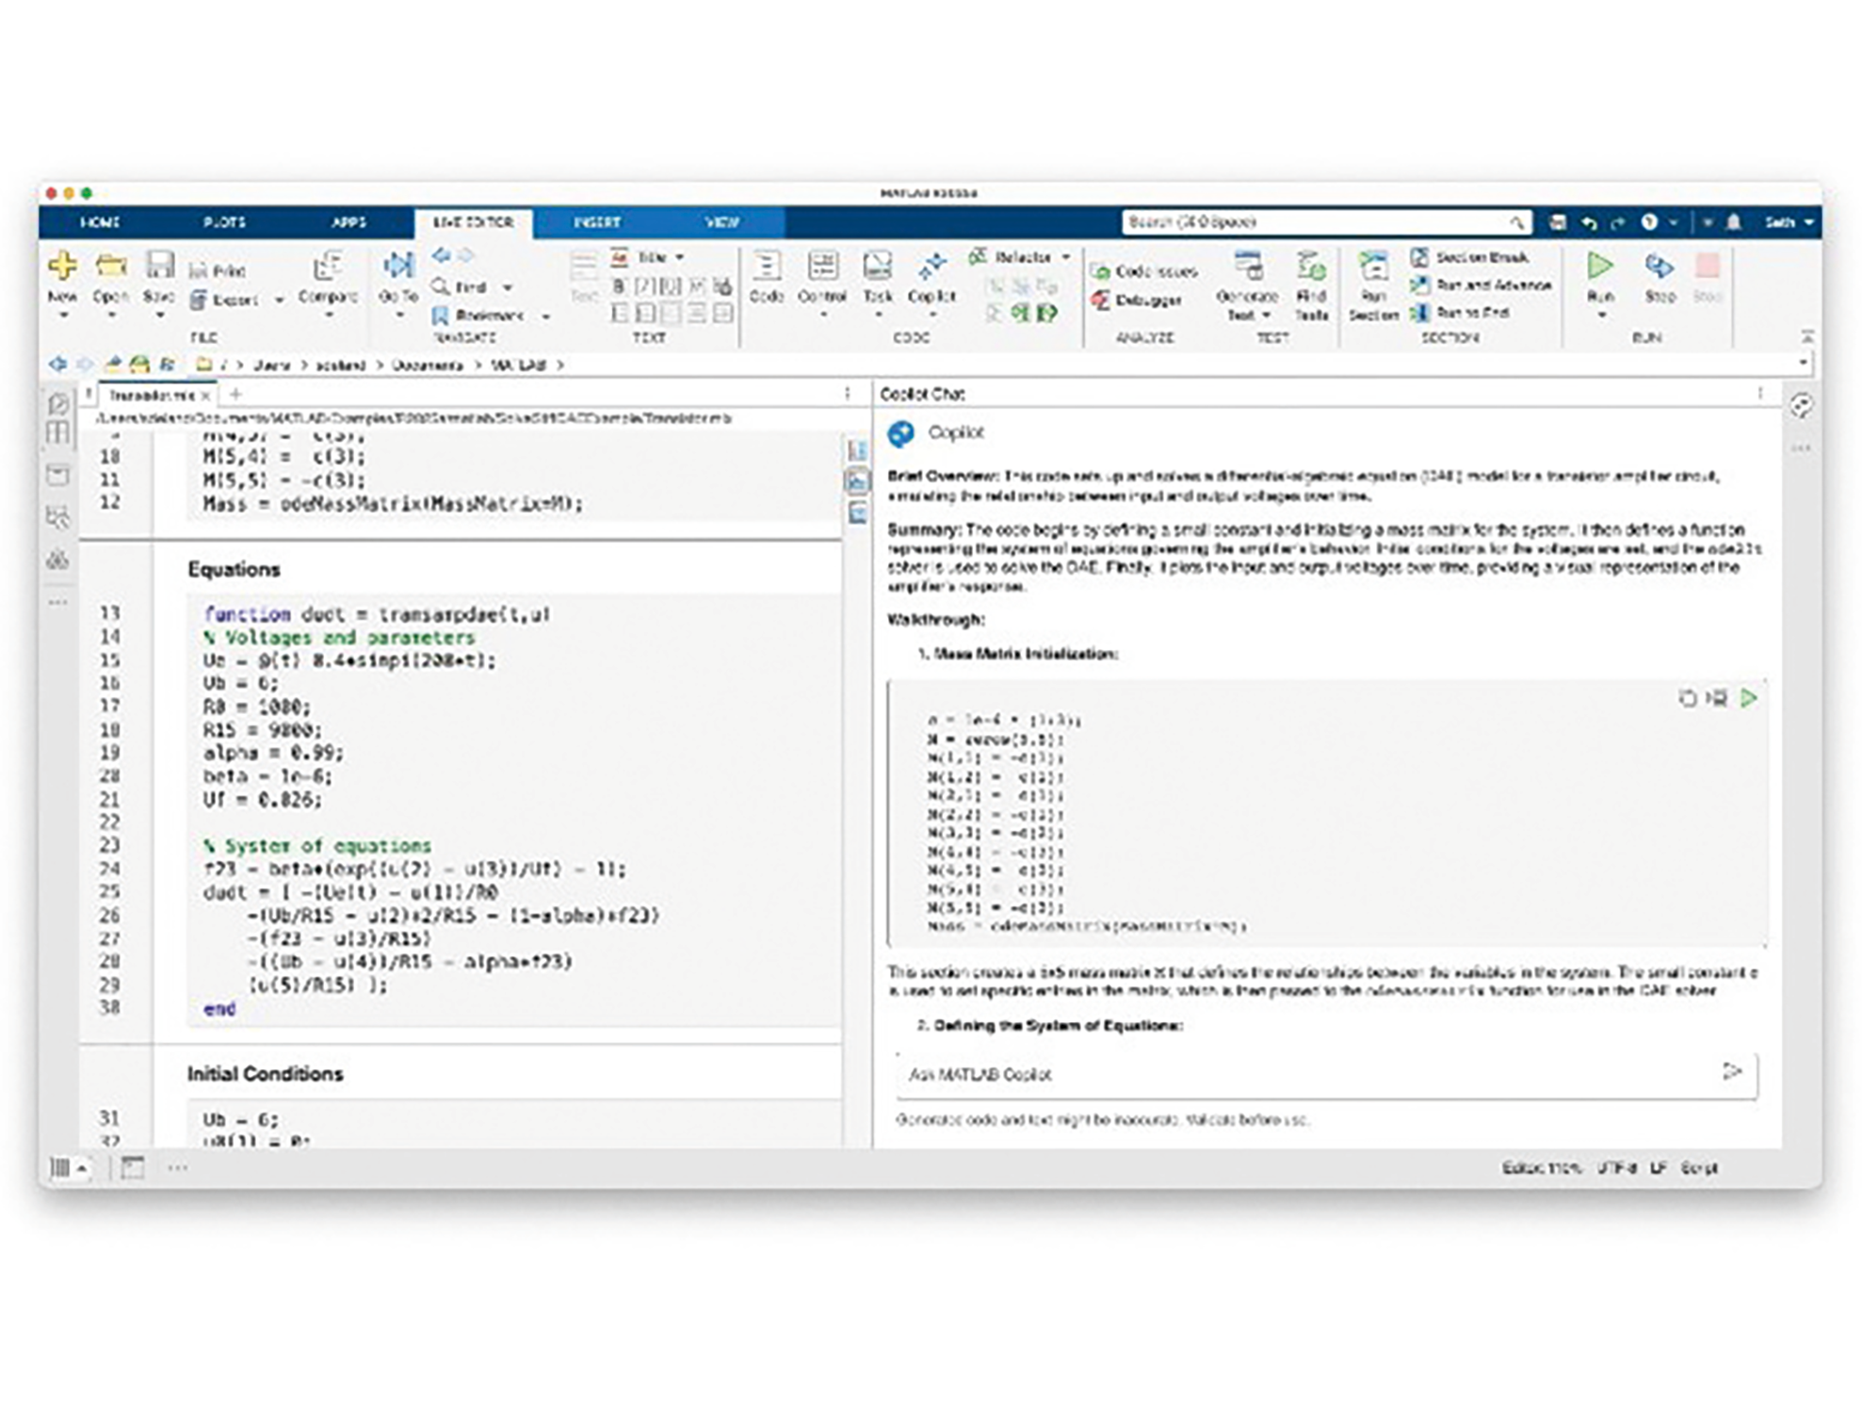This screenshot has height=1401, width=1862.
Task: Click the Generate Test icon
Action: click(1248, 266)
